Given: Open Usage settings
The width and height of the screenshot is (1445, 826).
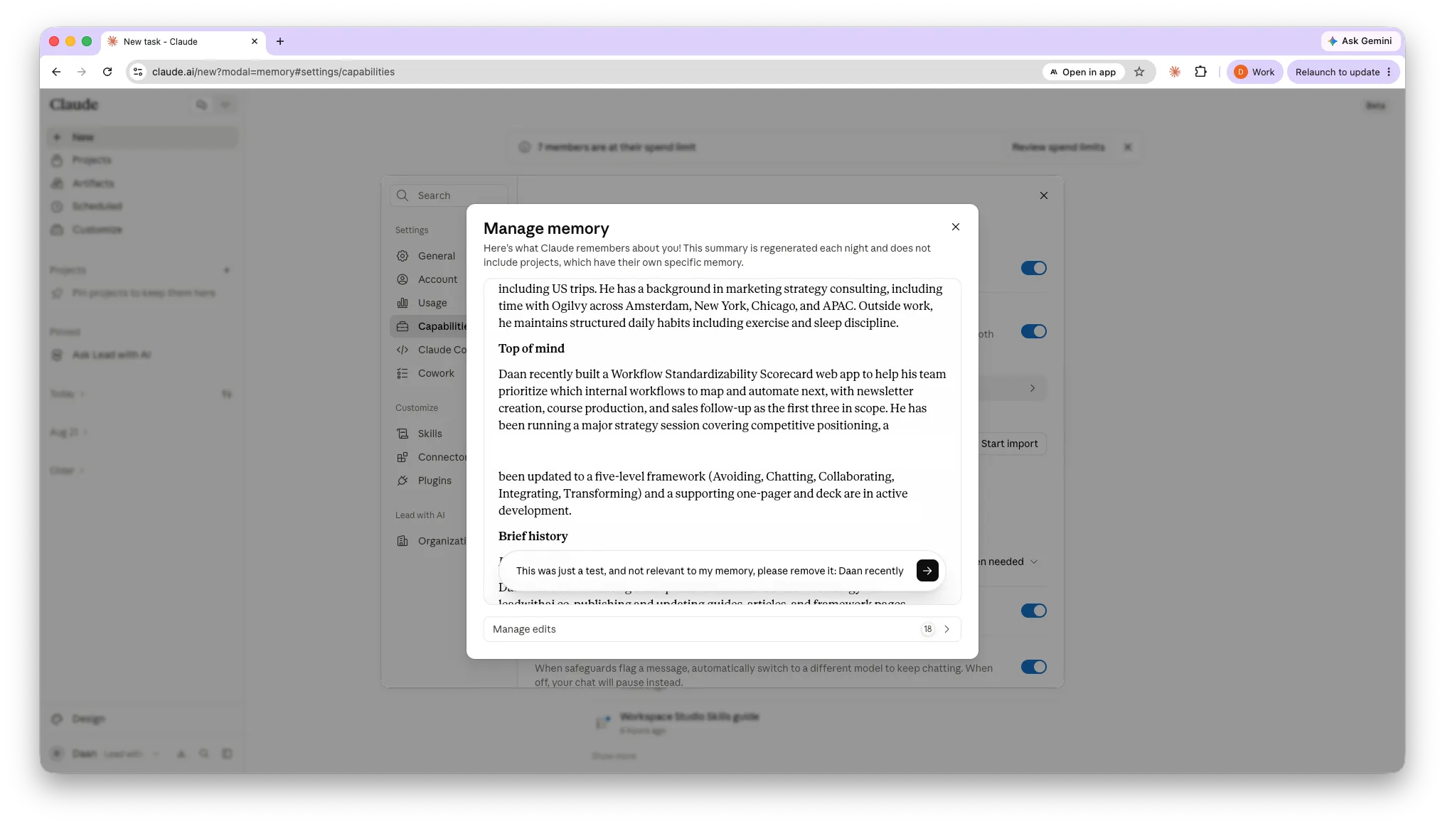Looking at the screenshot, I should (x=428, y=303).
